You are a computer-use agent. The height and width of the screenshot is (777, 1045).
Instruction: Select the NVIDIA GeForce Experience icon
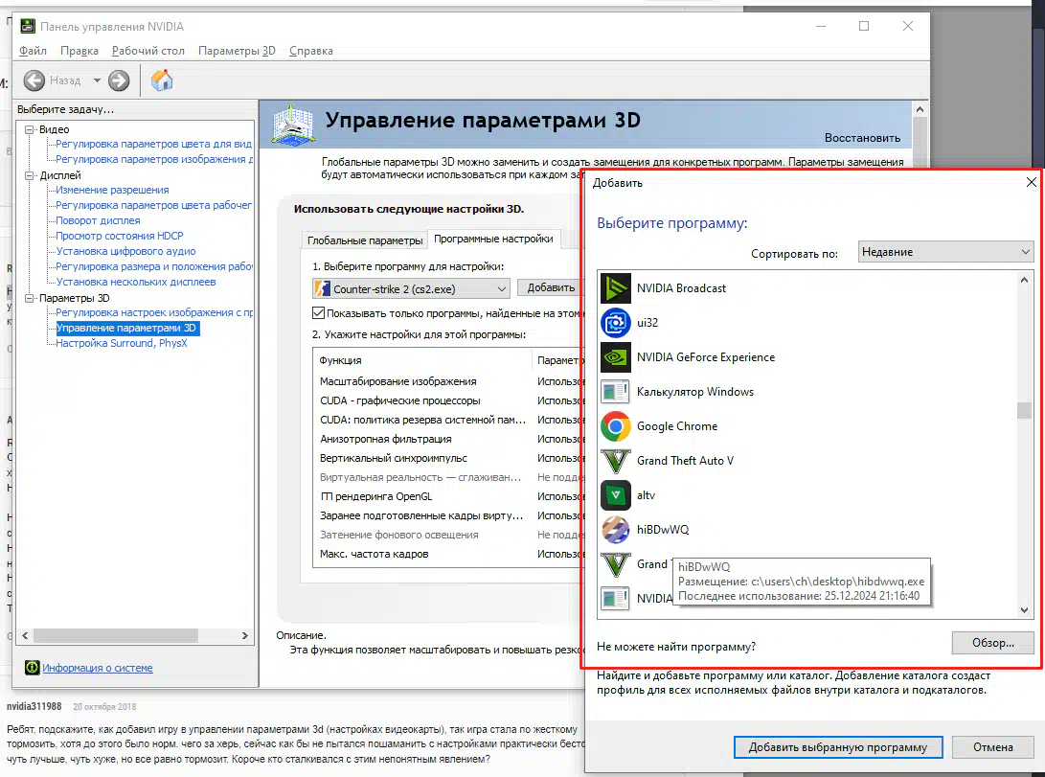(x=615, y=357)
